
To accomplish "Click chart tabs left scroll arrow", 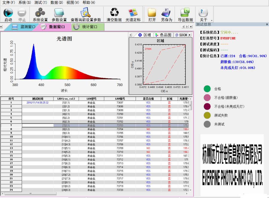I will (131, 35).
